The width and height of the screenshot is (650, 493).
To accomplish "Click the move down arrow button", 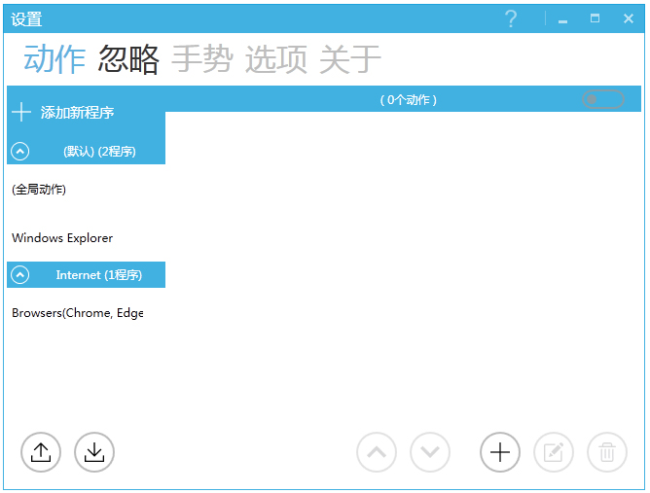I will coord(430,452).
